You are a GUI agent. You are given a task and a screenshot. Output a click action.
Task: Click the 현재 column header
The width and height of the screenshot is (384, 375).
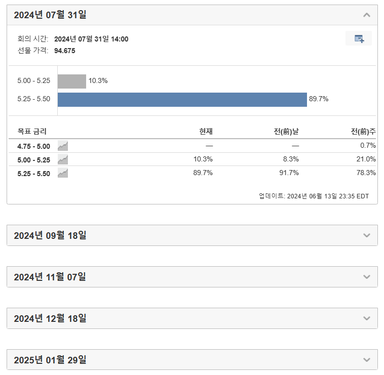click(206, 132)
